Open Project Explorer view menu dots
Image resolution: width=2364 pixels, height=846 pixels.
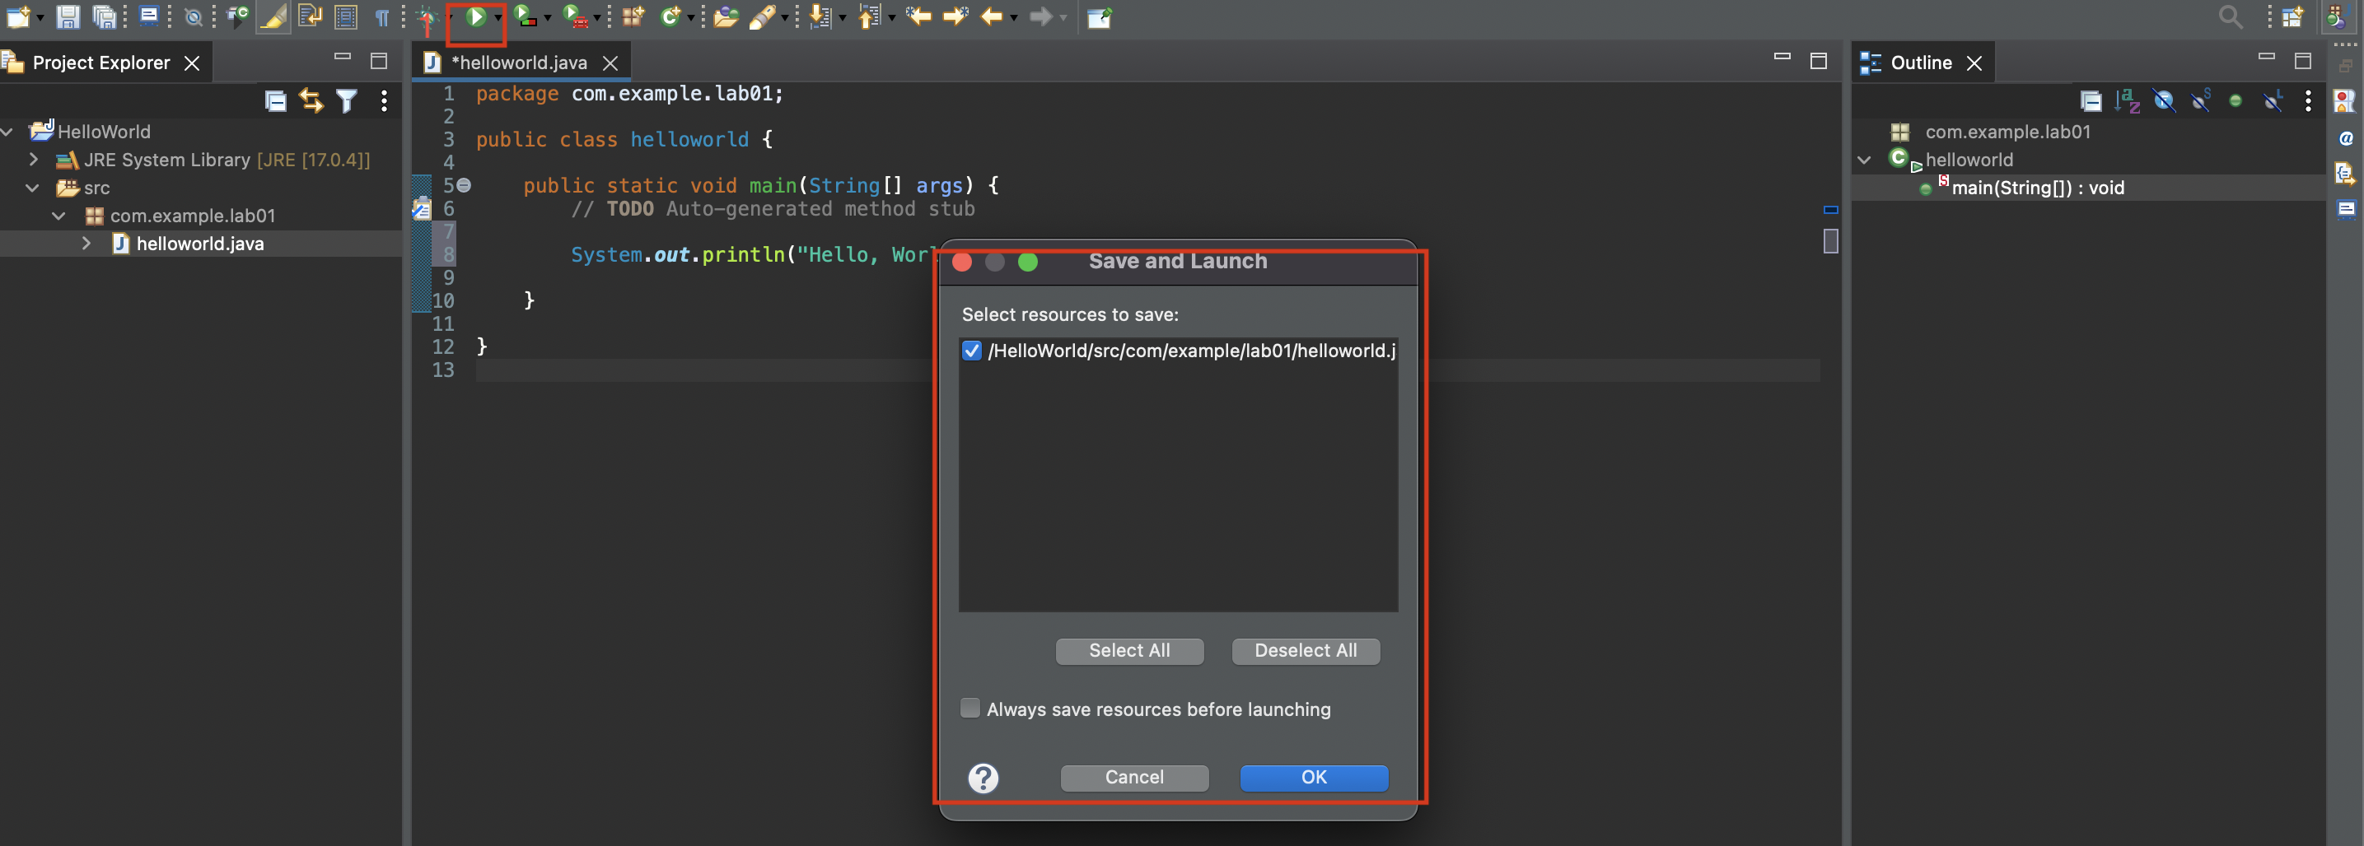384,101
